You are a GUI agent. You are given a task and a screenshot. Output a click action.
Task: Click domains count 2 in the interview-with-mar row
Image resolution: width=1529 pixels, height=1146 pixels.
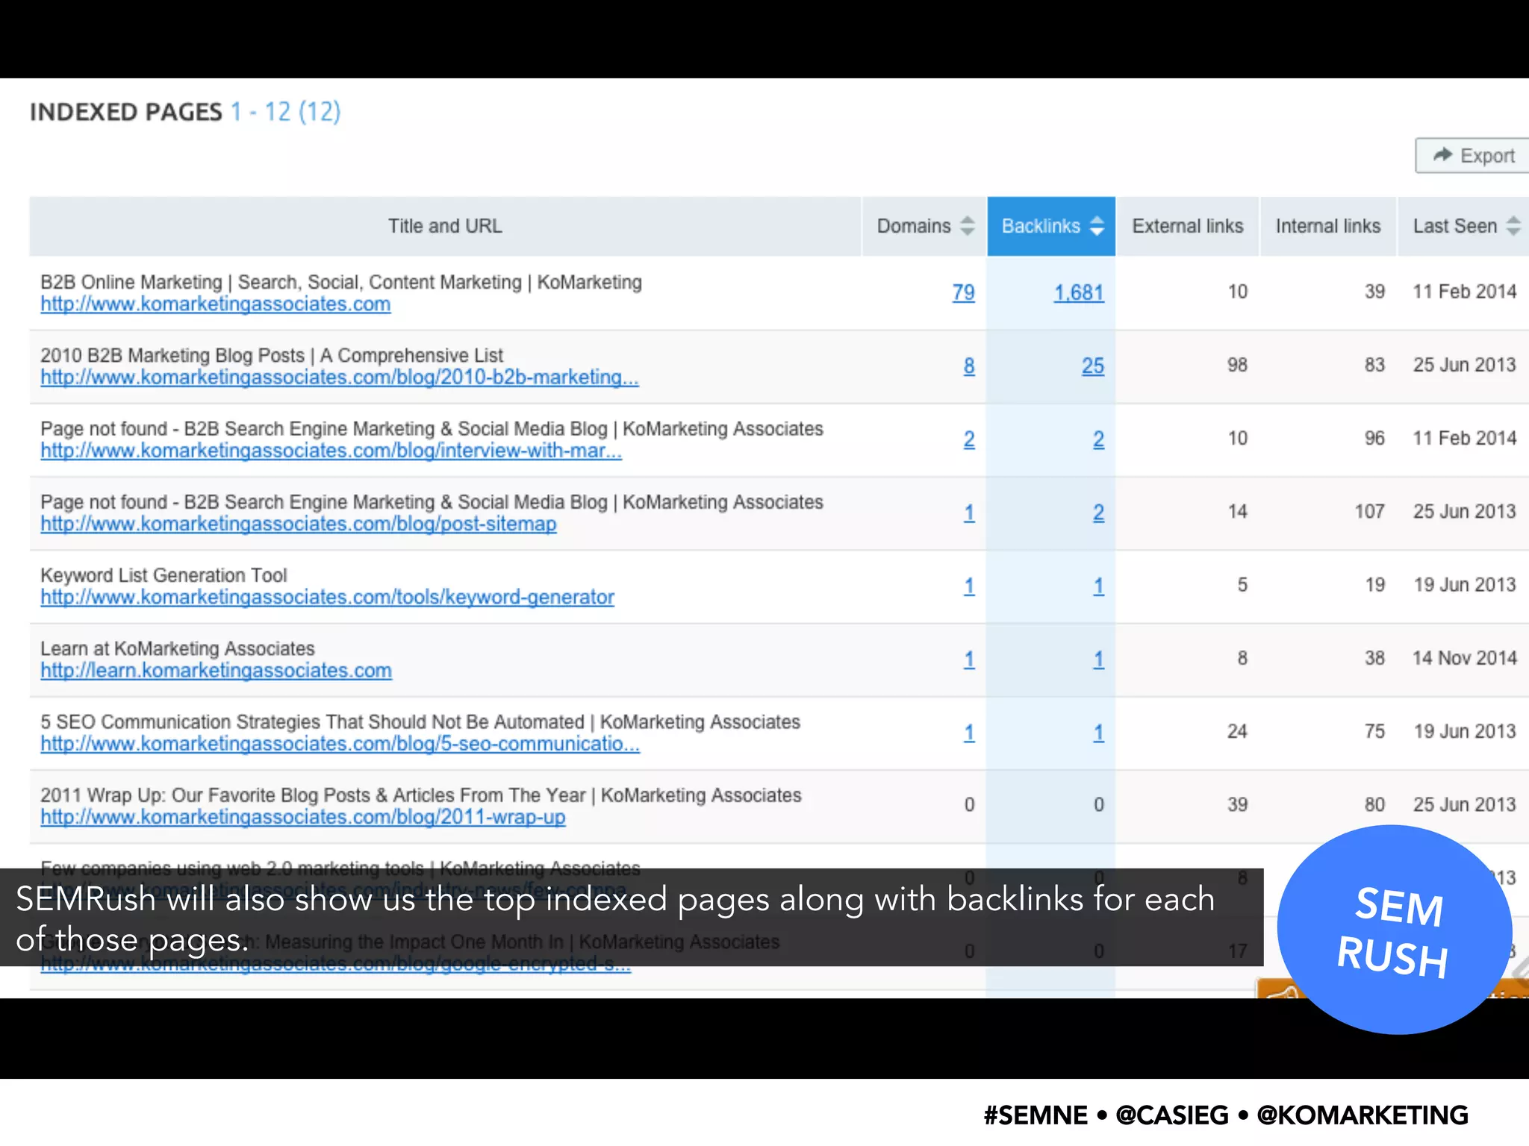[969, 439]
